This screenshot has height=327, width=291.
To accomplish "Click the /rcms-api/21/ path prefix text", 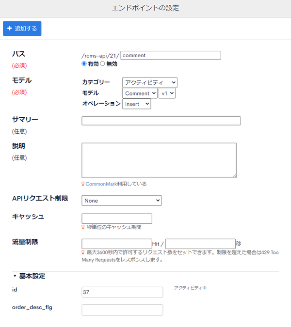I will 100,56.
